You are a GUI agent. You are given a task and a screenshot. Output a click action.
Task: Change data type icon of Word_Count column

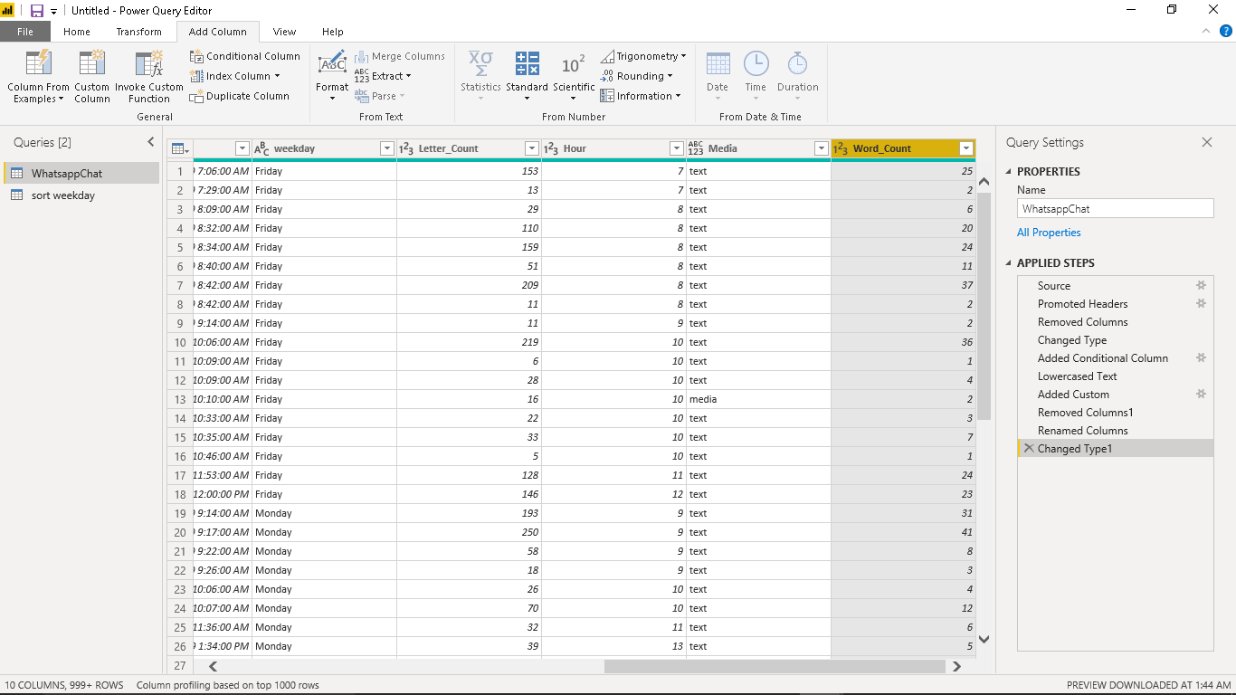tap(841, 148)
